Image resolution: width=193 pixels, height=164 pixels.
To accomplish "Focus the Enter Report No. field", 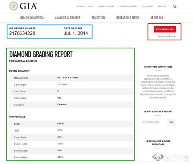I will point(154,122).
